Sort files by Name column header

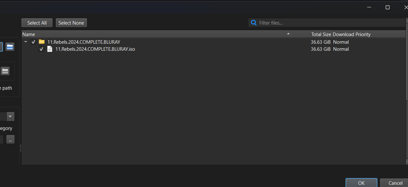(x=156, y=34)
